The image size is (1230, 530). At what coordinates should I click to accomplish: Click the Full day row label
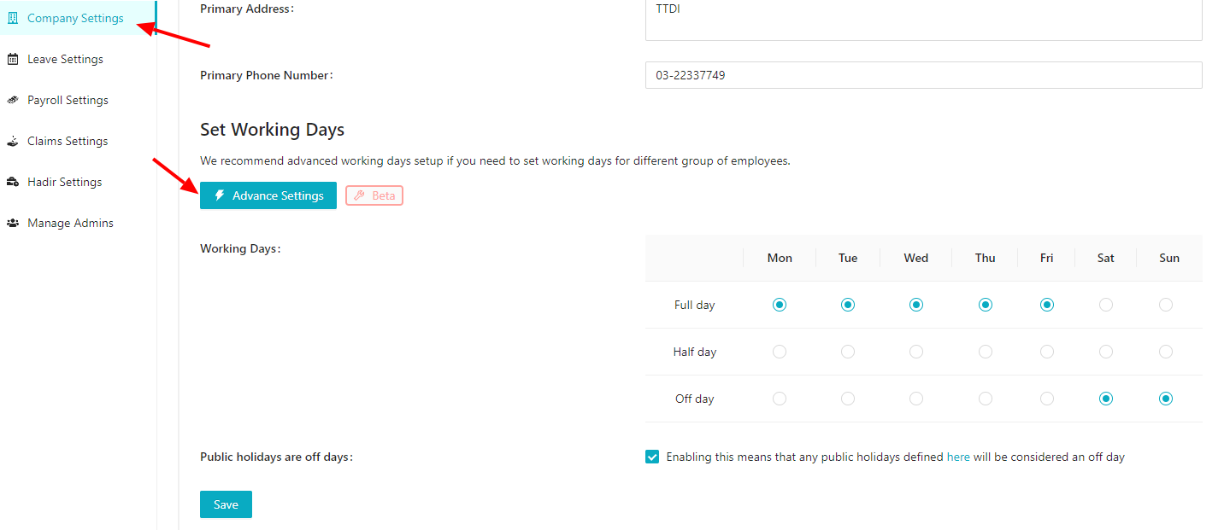point(694,305)
